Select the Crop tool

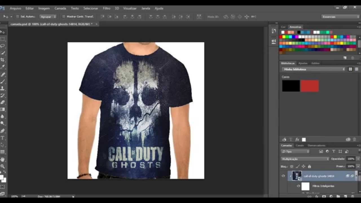pos(3,60)
